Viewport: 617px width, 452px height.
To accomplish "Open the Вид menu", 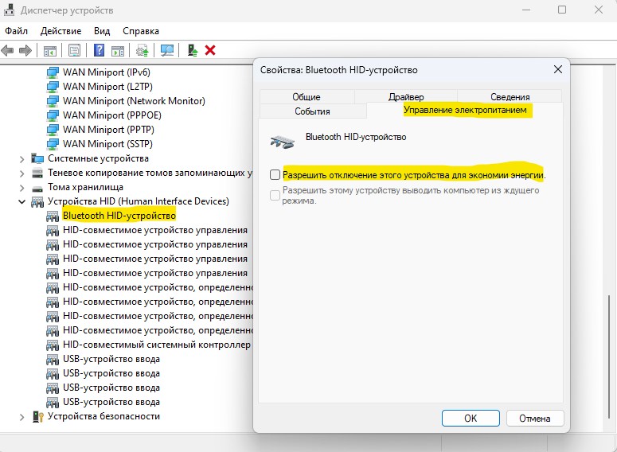I will tap(102, 31).
